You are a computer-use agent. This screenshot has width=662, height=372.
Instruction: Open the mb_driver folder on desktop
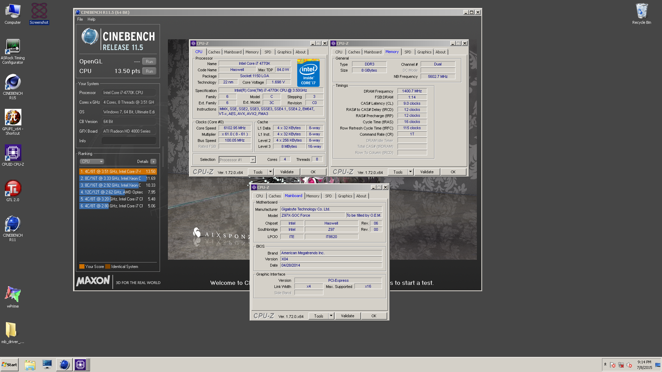click(x=13, y=333)
